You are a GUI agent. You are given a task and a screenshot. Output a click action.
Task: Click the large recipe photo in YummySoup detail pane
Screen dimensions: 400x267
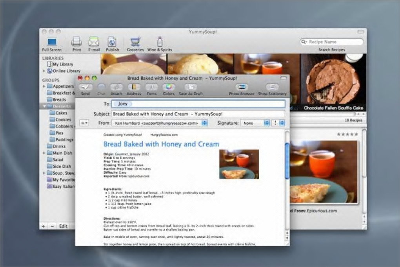[324, 172]
